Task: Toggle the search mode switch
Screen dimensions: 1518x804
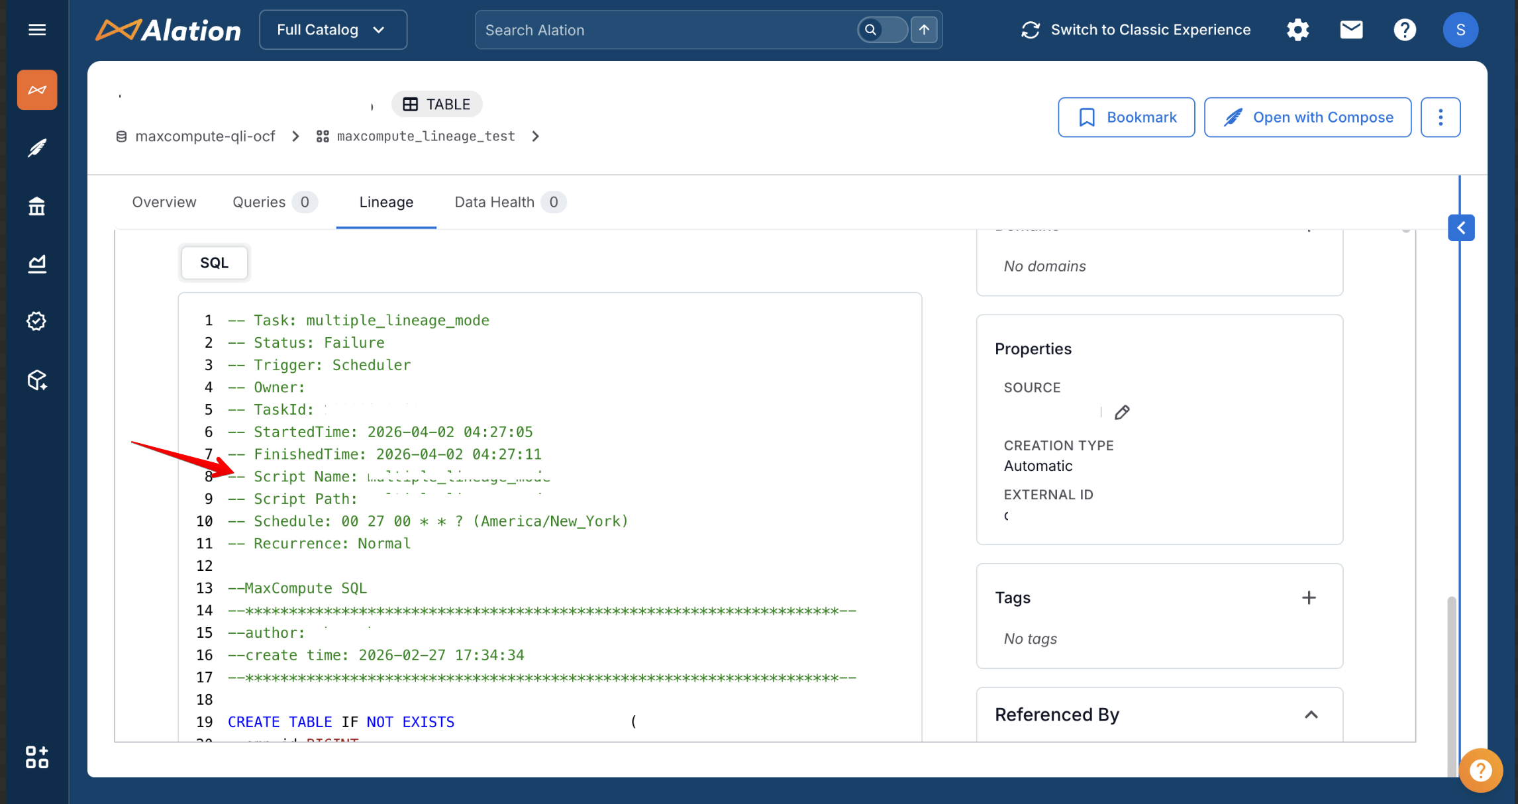Action: tap(882, 30)
